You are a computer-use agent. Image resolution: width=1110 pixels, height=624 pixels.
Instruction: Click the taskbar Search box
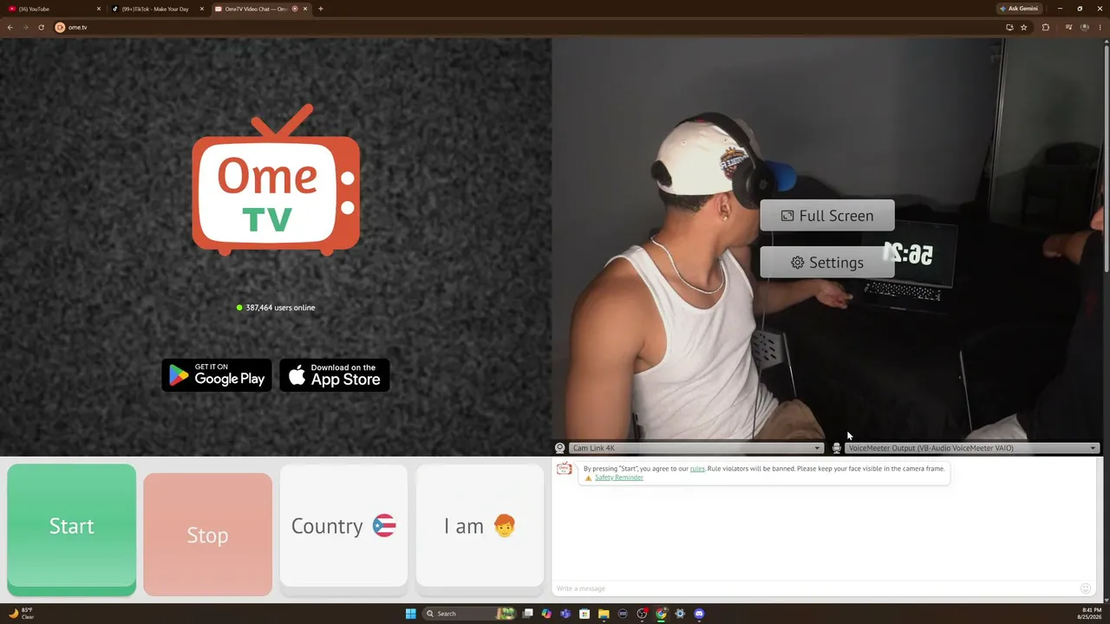point(469,614)
